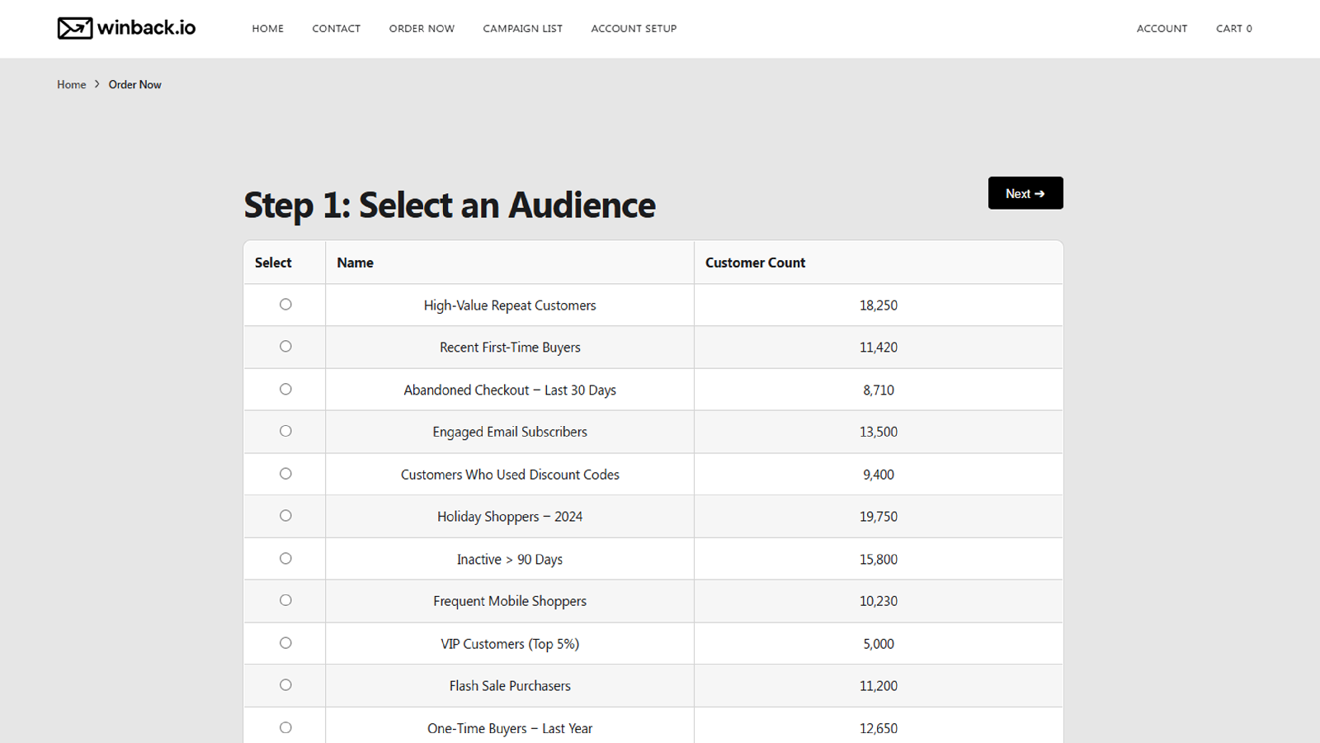The image size is (1320, 743).
Task: Go to the Contact page
Action: [x=336, y=28]
